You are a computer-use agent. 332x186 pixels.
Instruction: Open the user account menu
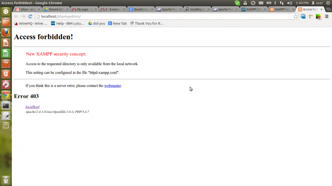coord(317,3)
